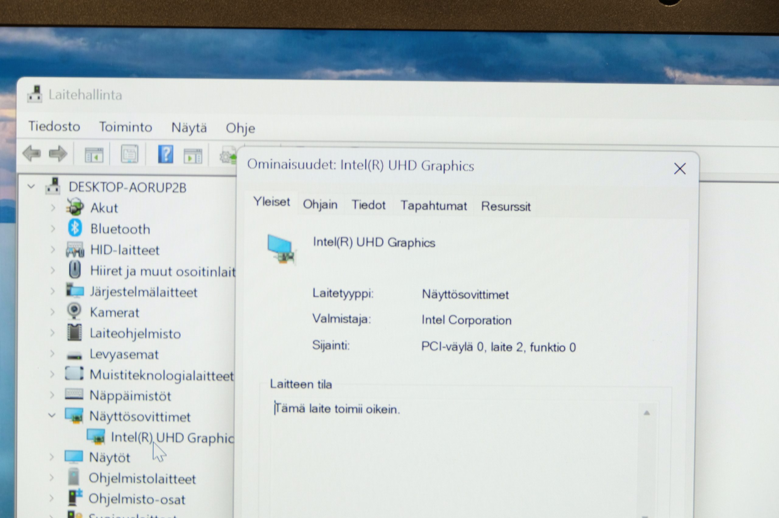Viewport: 779px width, 518px height.
Task: Switch to the Tiedot tab
Action: pyautogui.click(x=369, y=205)
